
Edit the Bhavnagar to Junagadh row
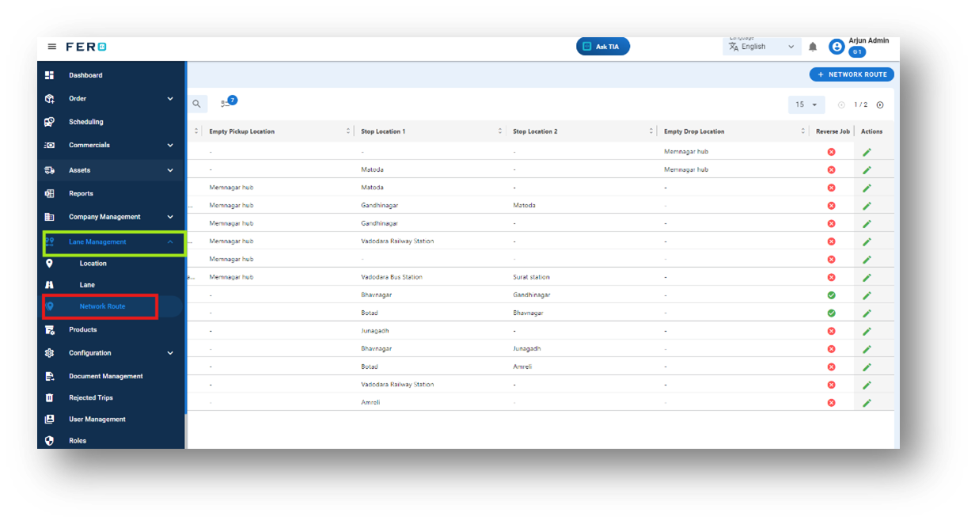[867, 349]
